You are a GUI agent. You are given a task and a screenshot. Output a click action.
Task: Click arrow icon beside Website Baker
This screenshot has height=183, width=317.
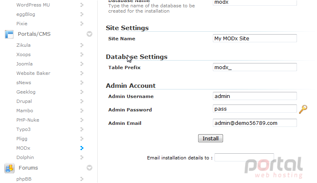[x=82, y=73]
